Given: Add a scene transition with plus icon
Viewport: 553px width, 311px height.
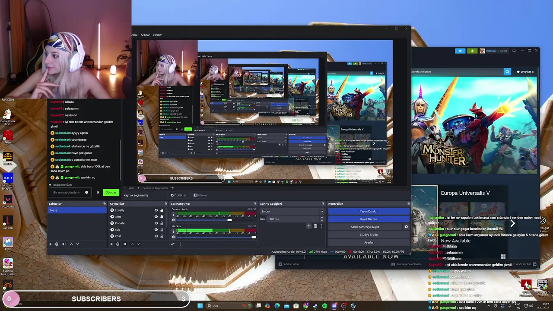Looking at the screenshot, I should 308,226.
